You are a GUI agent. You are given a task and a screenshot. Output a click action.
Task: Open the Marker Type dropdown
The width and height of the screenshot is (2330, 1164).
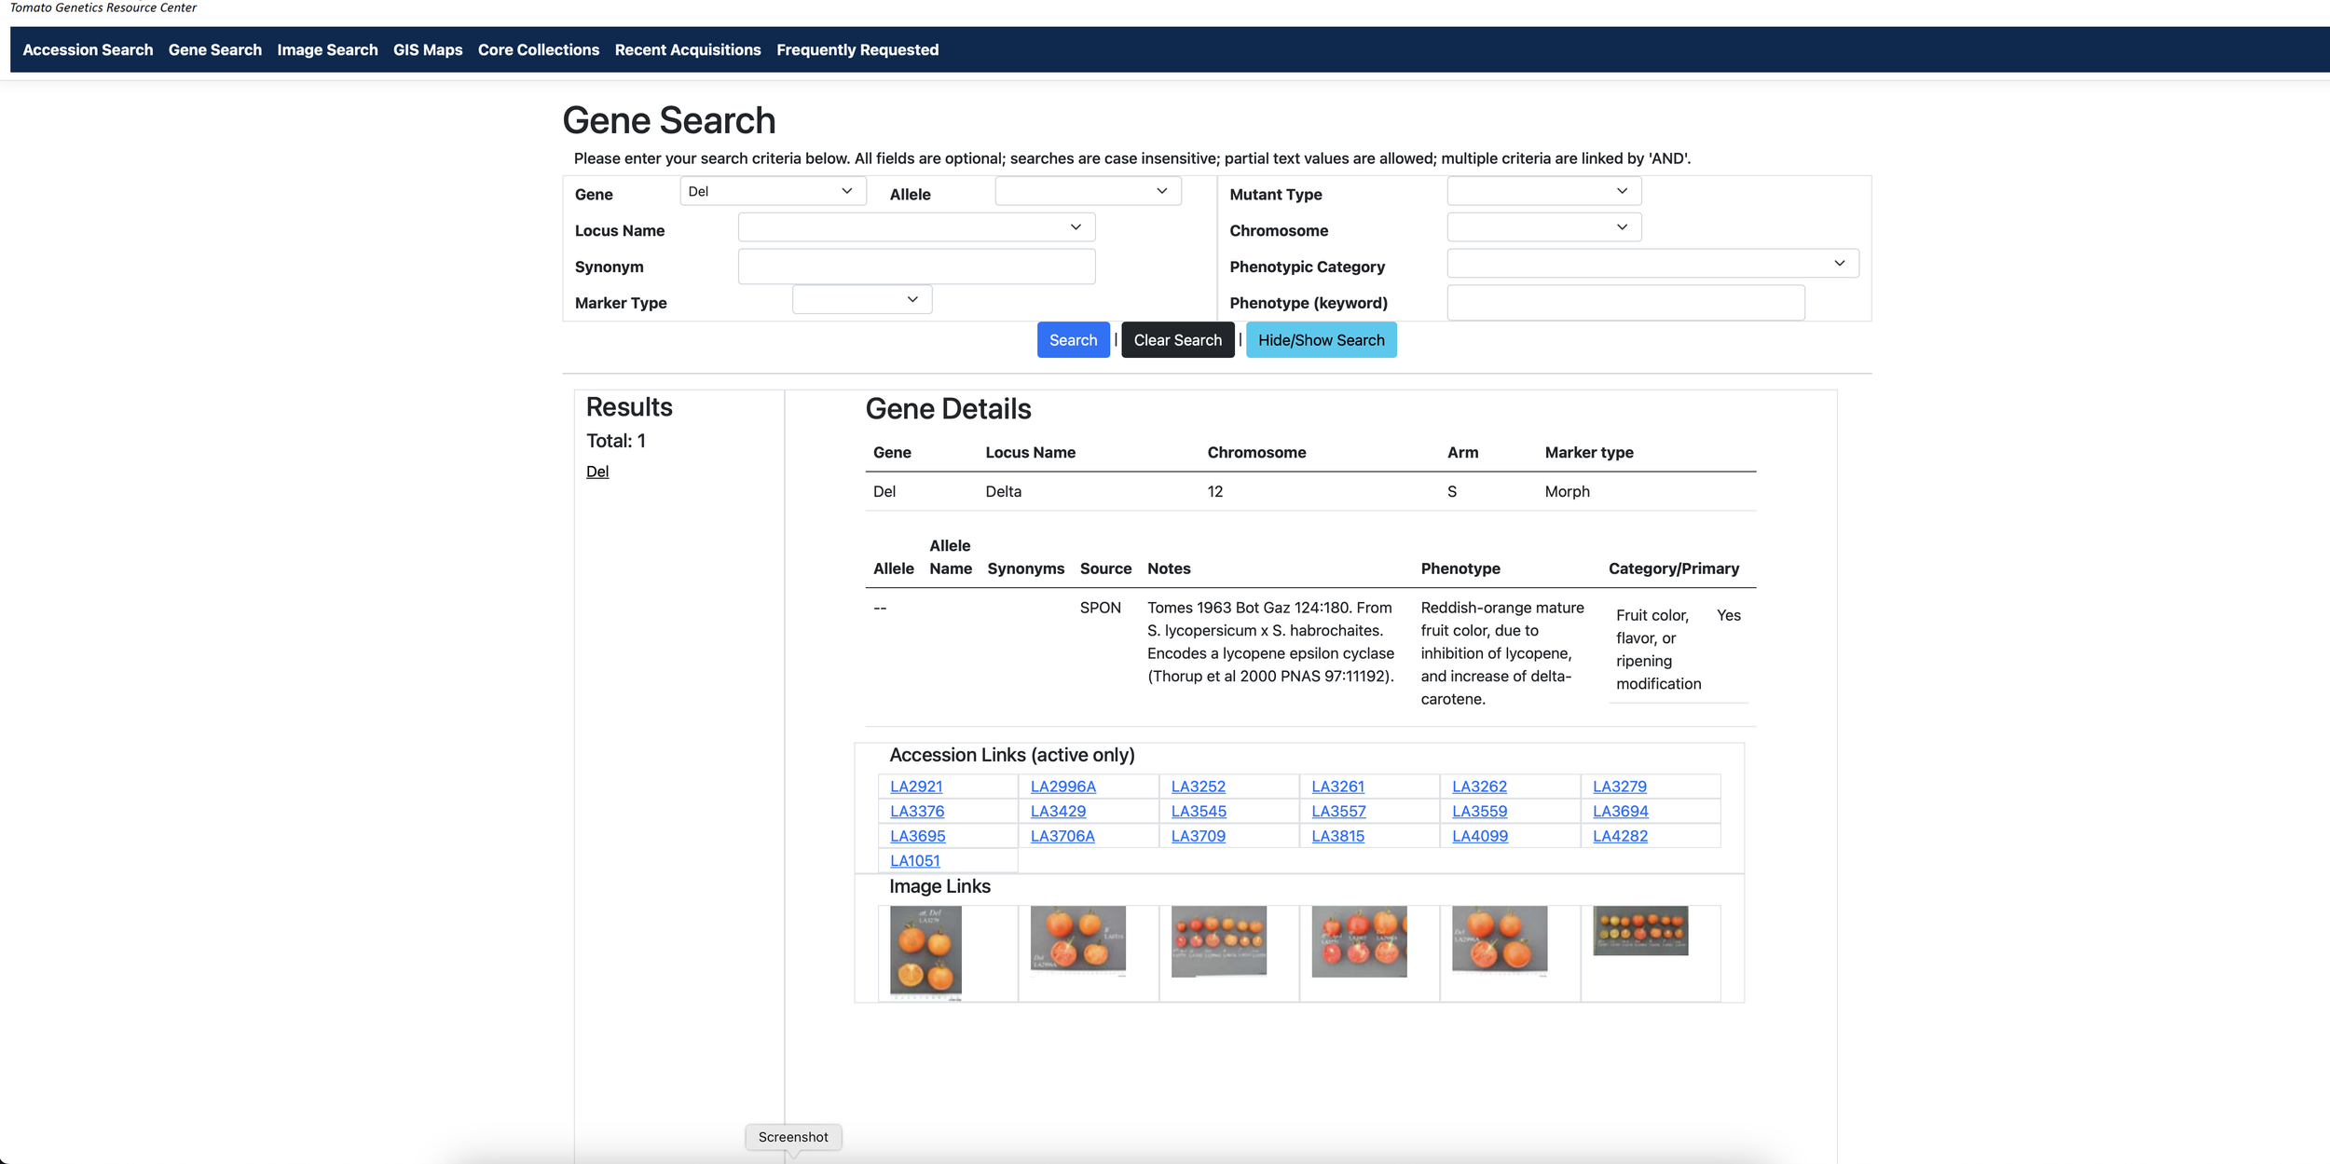coord(861,300)
